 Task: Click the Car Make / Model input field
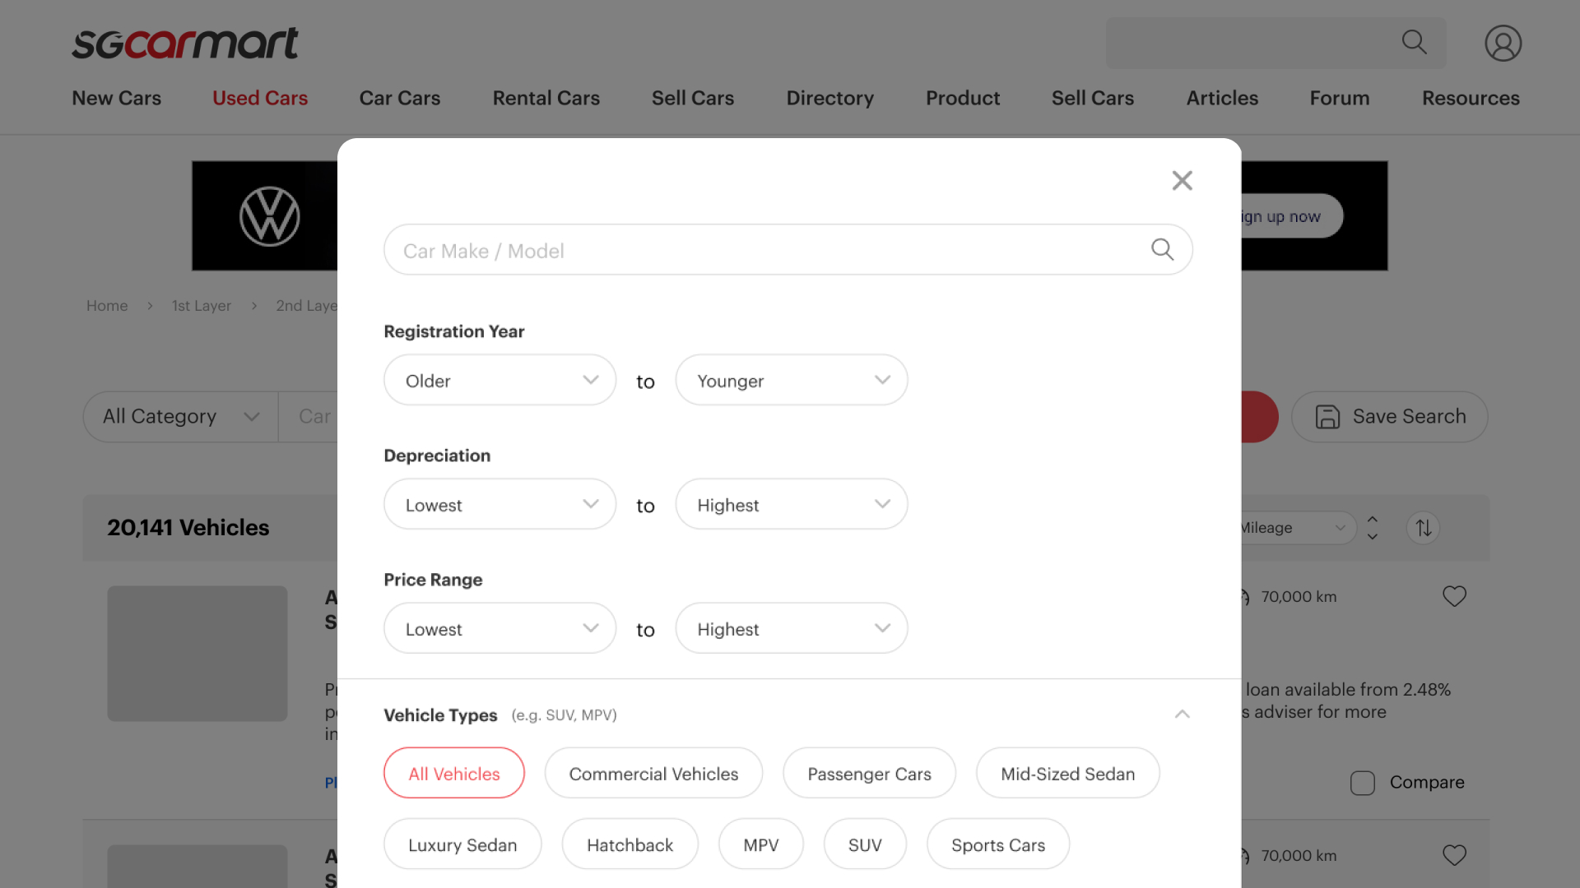788,249
